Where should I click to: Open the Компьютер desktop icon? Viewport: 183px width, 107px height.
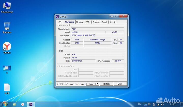[7, 7]
